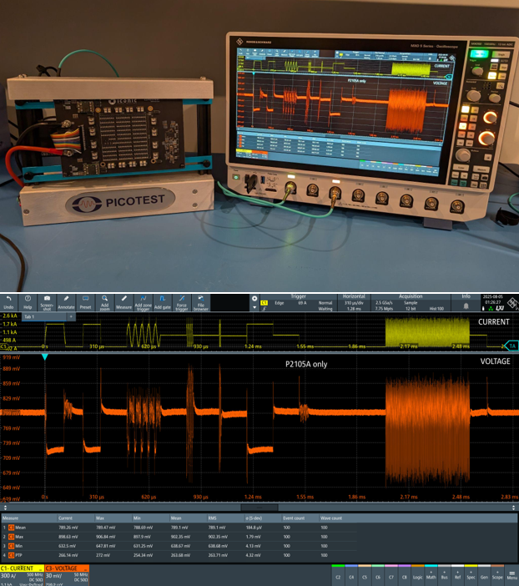
Task: Open the Menu button at bottom right
Action: tap(511, 575)
